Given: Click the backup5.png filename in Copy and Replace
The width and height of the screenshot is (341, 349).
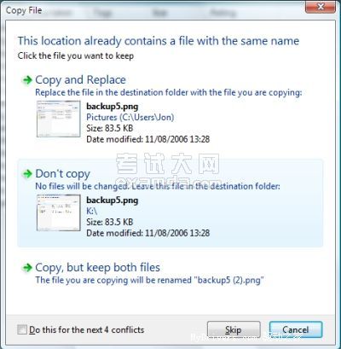Looking at the screenshot, I should click(113, 107).
